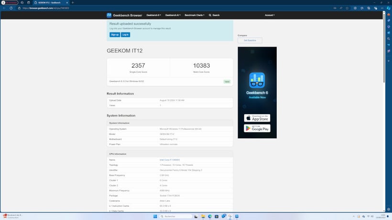Screen dimensions: 392x220
Task: Open sidebar settings gear icon
Action: (x=389, y=210)
